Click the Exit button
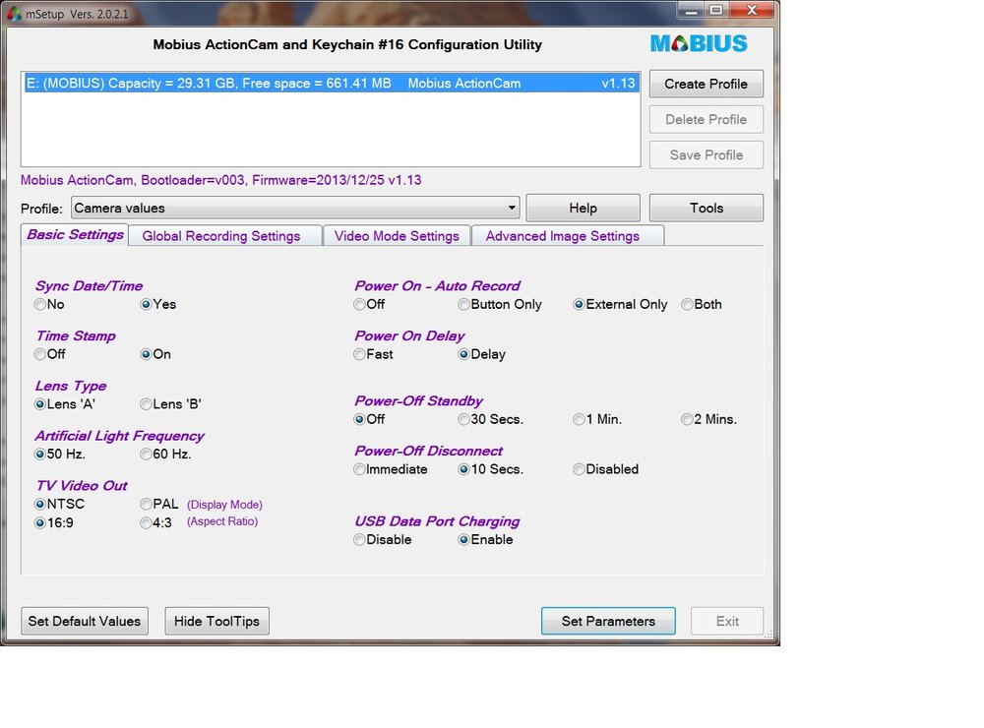 pyautogui.click(x=727, y=621)
